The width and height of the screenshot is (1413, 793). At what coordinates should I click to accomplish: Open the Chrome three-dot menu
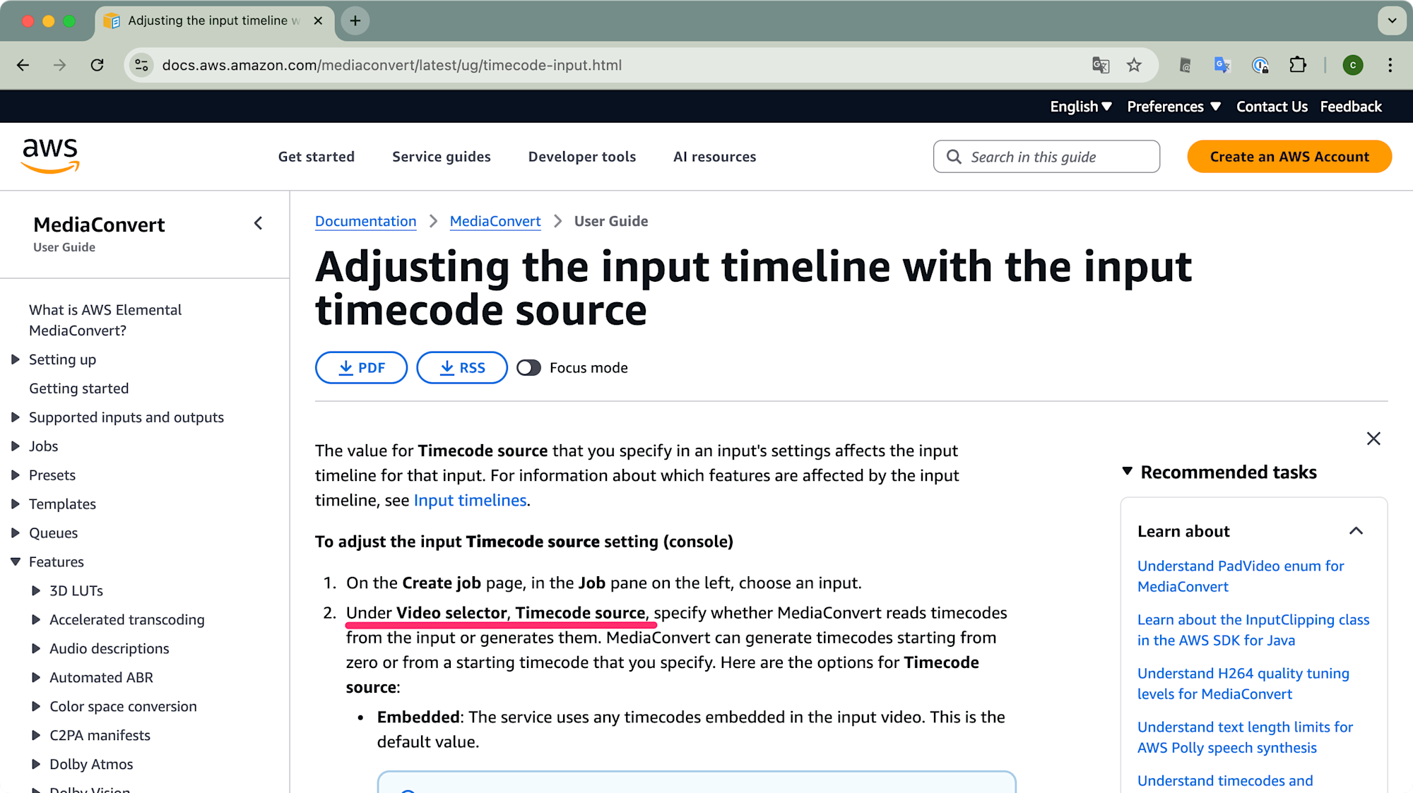coord(1390,65)
